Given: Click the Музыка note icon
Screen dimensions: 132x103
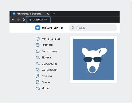Looking at the screenshot, I should [x=38, y=76].
